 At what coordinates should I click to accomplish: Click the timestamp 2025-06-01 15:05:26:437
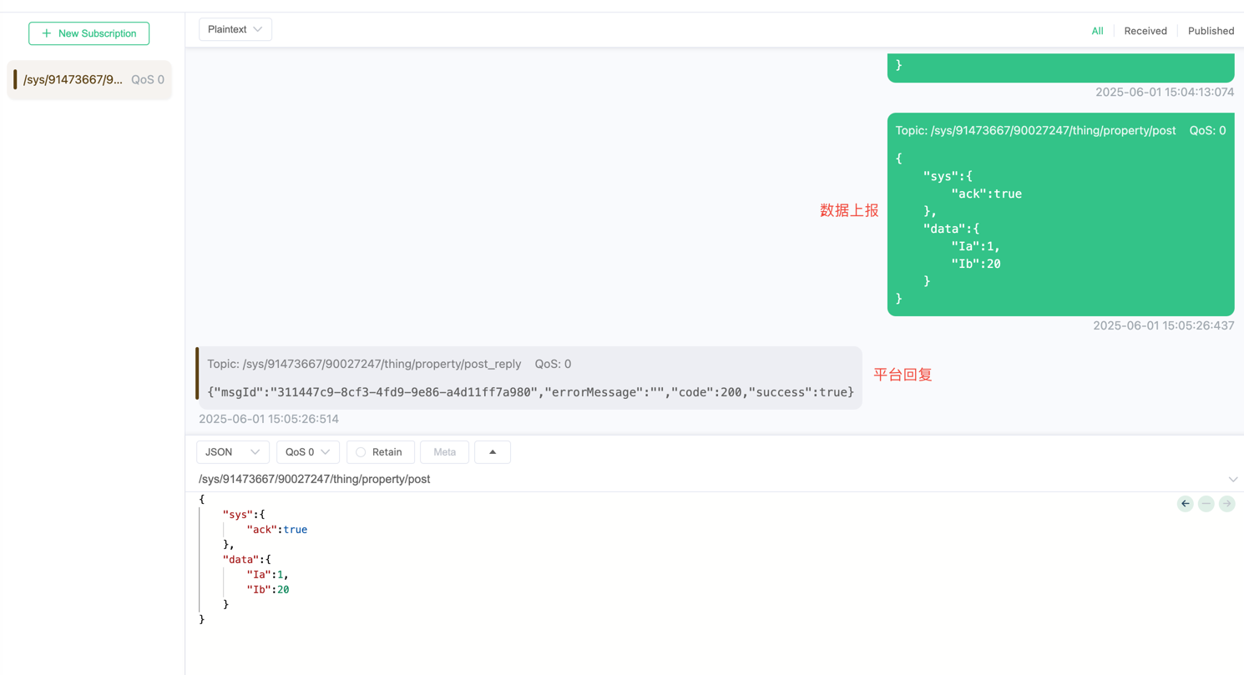1163,325
